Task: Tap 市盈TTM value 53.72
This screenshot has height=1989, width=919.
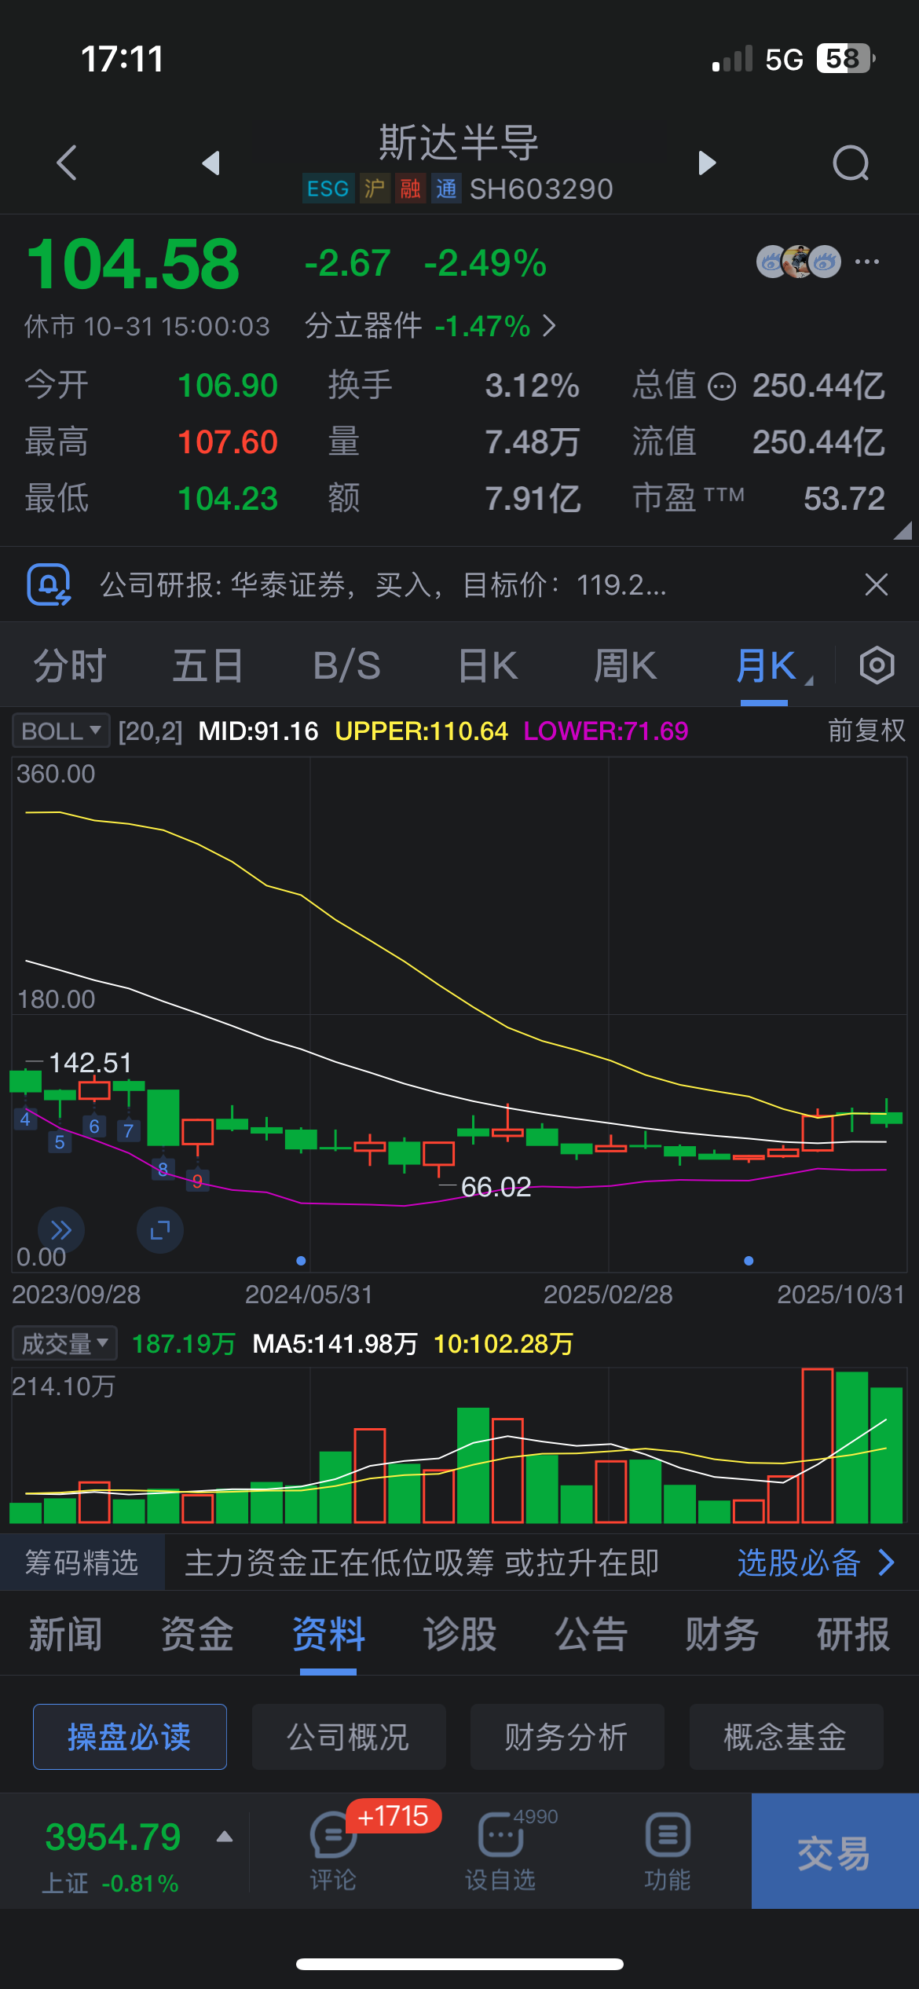Action: point(844,499)
